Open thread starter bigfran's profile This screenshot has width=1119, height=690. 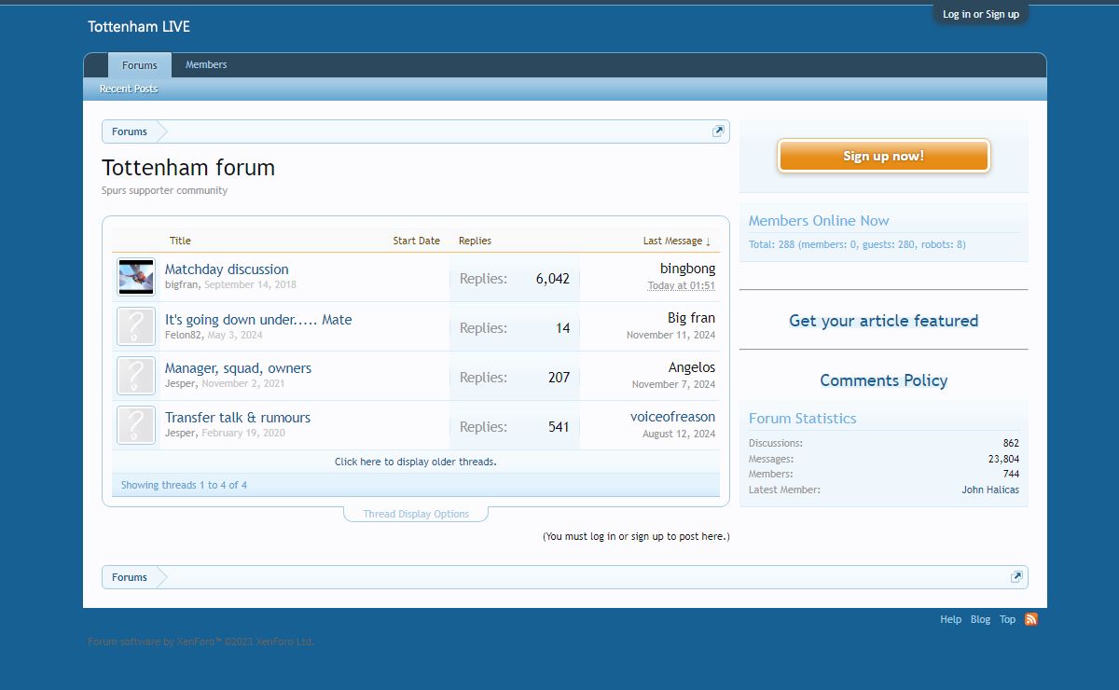182,284
